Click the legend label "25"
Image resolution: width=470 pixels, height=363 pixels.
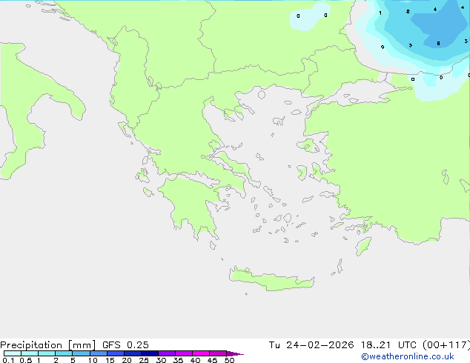144,360
